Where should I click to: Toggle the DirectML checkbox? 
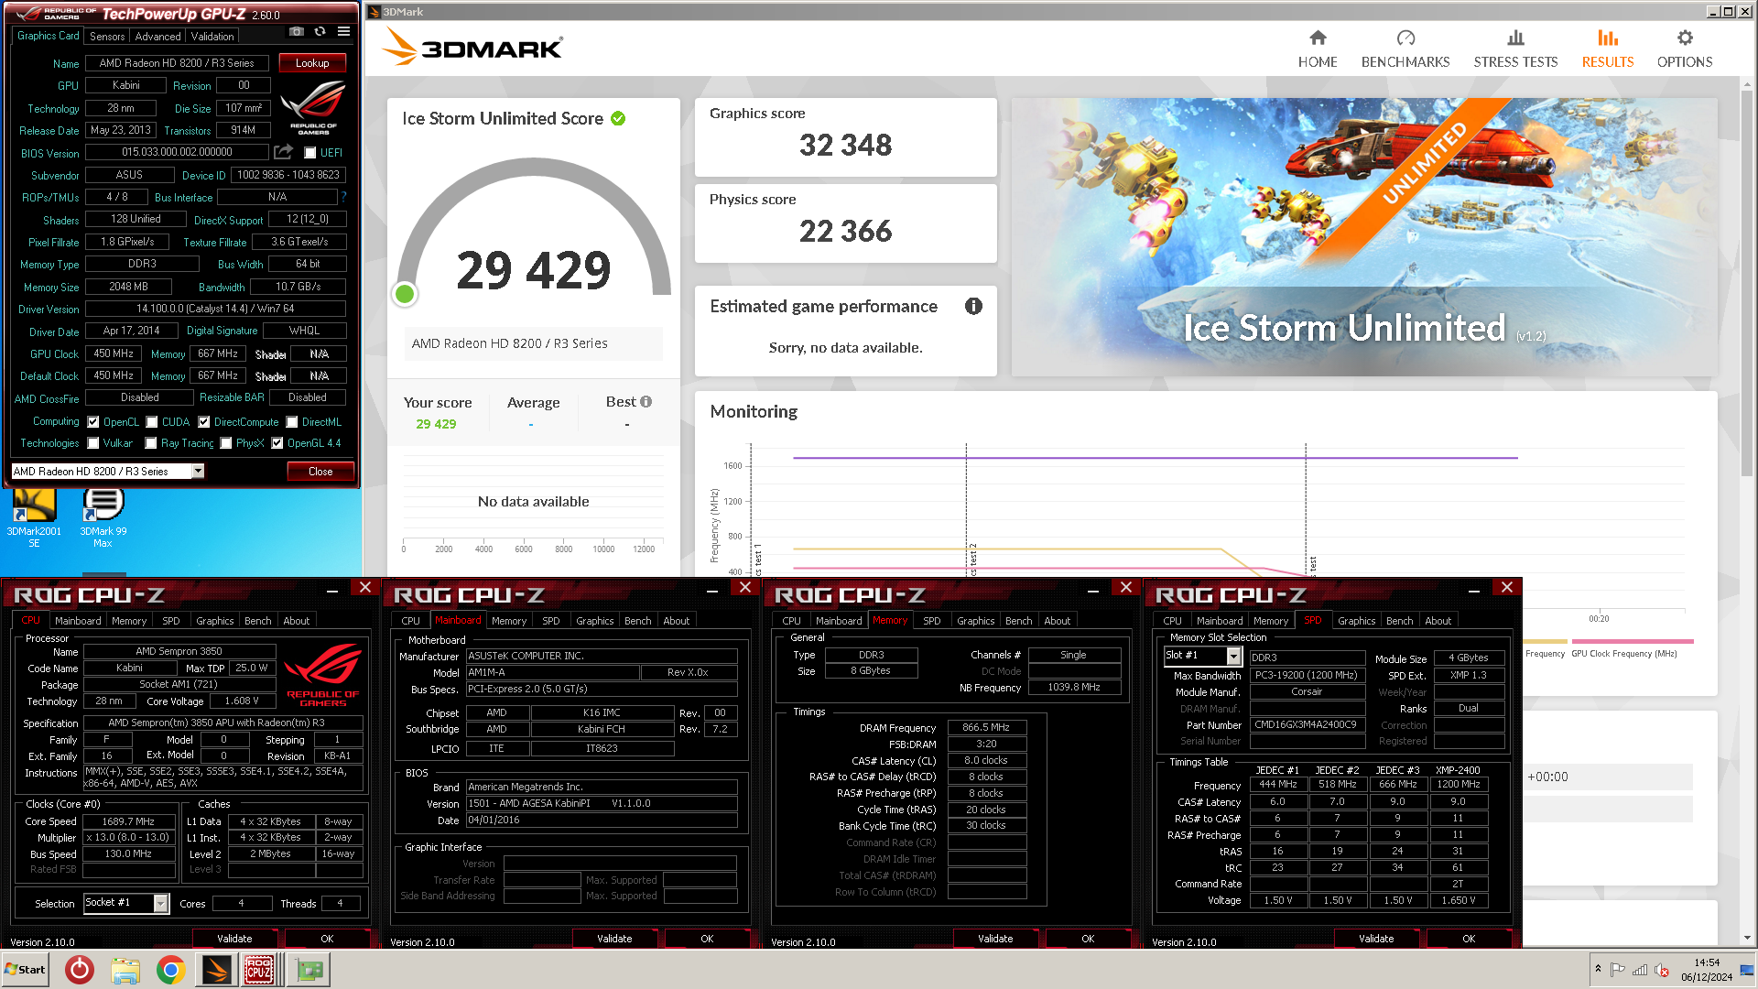pyautogui.click(x=292, y=422)
